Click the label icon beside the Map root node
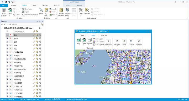 point(39,28)
